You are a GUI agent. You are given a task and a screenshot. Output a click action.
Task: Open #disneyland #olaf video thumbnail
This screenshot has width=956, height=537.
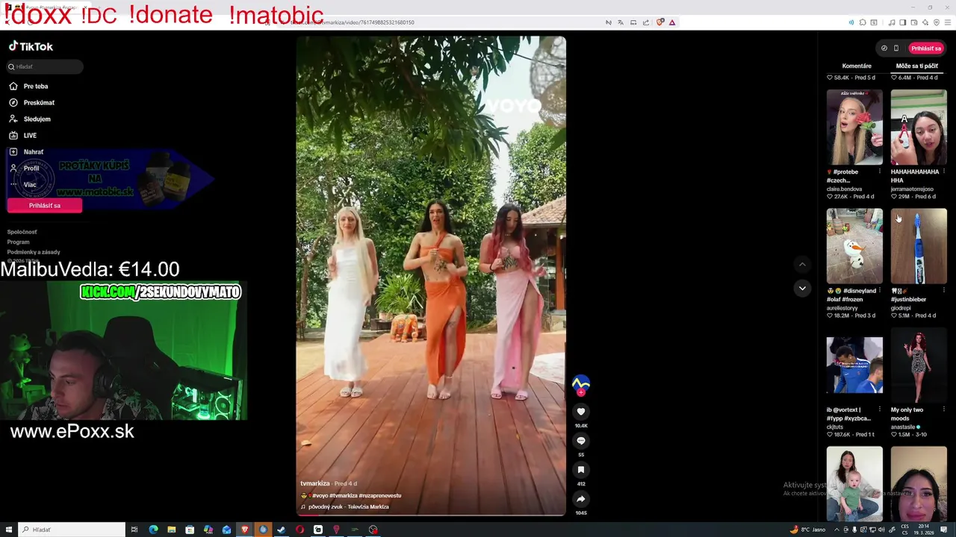(854, 246)
